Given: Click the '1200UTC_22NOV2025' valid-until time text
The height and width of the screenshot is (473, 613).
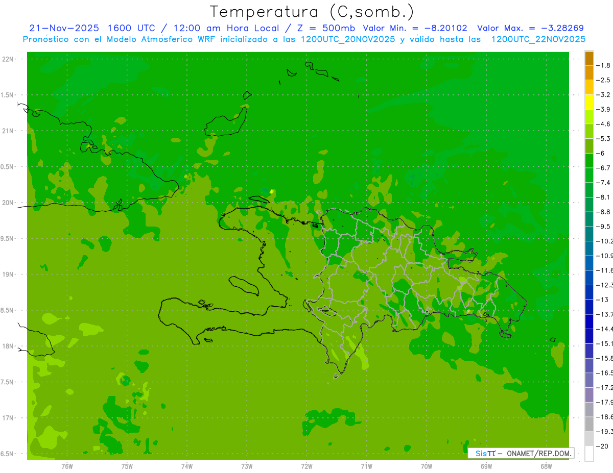Looking at the screenshot, I should click(537, 39).
